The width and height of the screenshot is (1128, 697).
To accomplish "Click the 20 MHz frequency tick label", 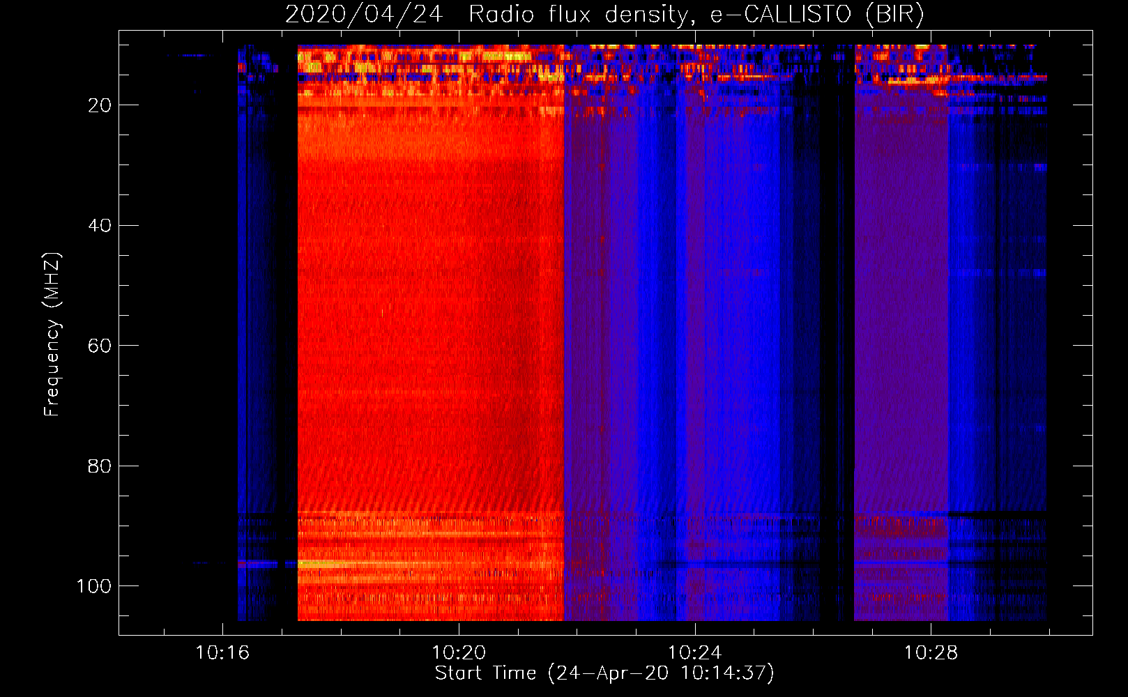I will (x=100, y=105).
